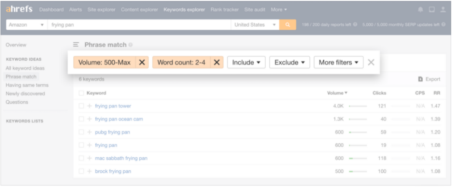Click the 4.0K volume value
452x187 pixels.
click(x=339, y=106)
